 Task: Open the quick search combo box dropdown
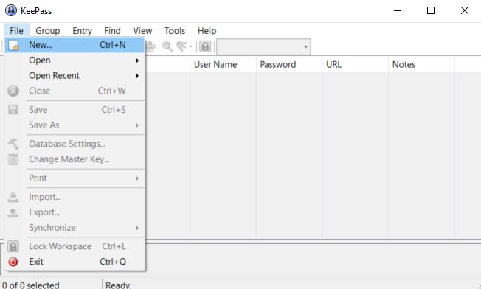point(305,47)
